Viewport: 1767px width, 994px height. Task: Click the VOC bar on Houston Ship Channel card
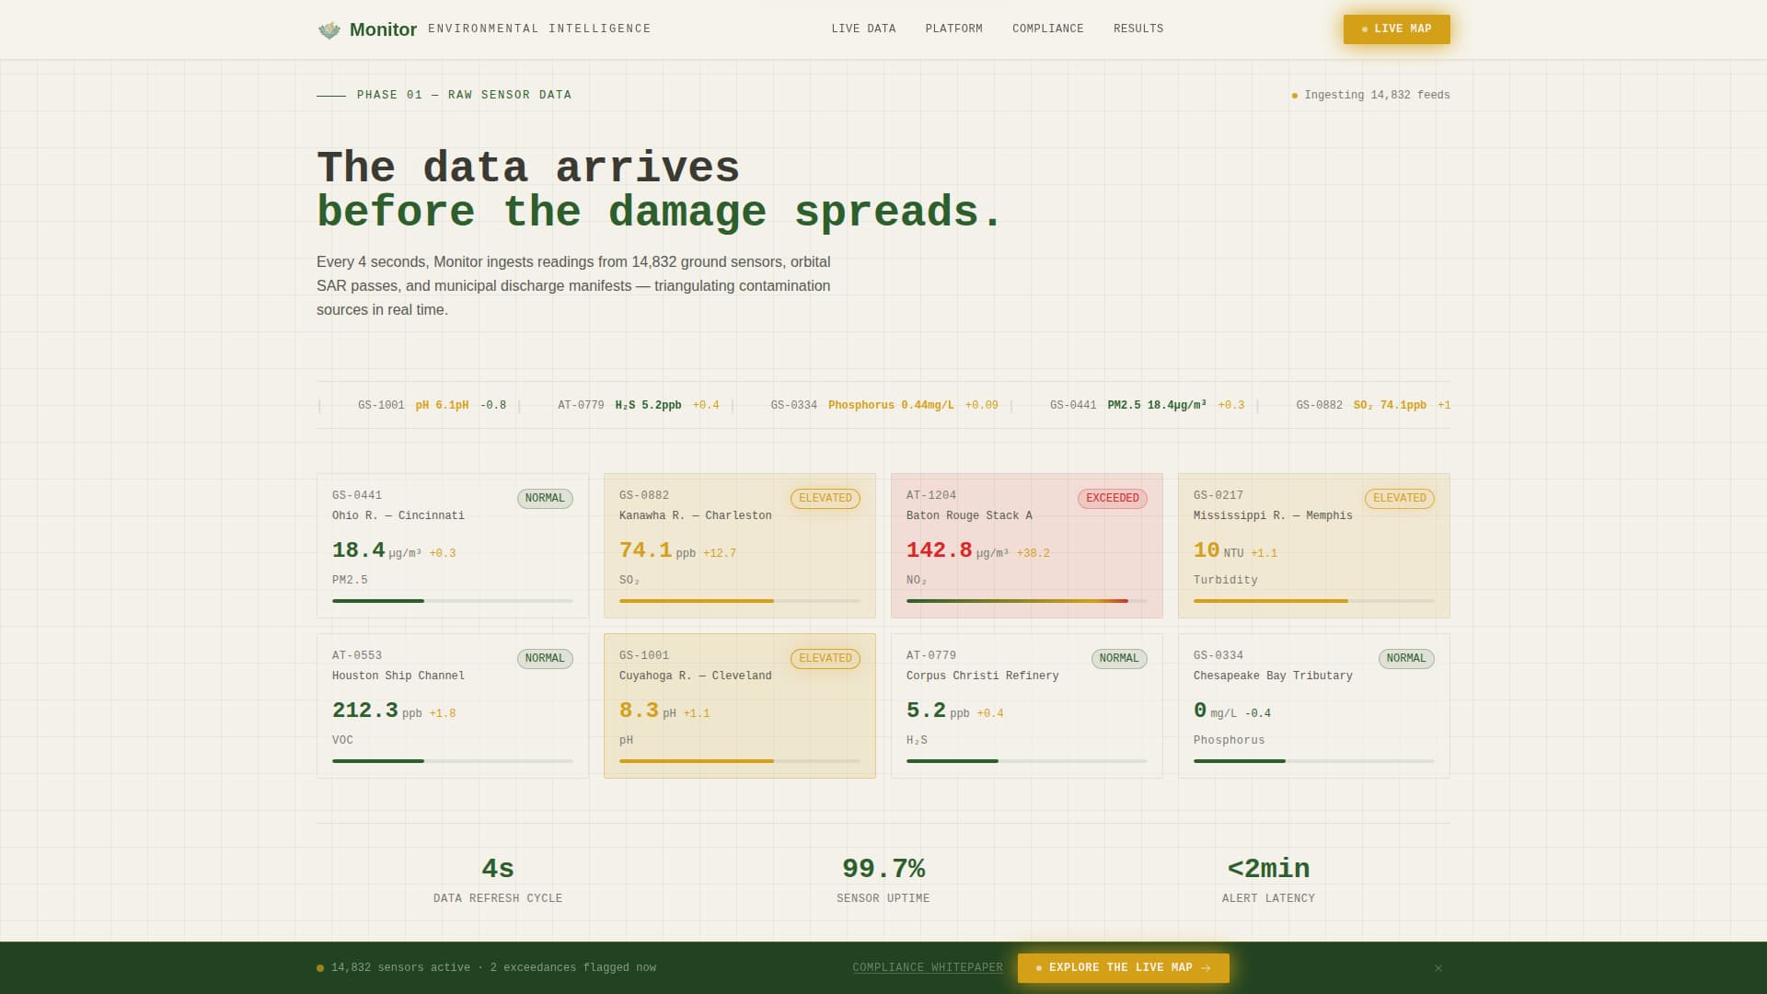click(x=453, y=761)
